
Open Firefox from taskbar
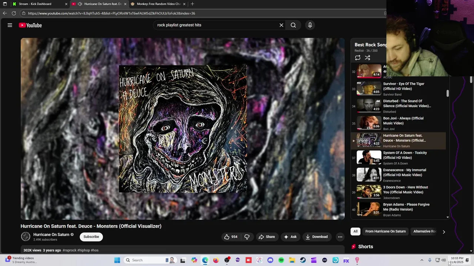point(216,260)
